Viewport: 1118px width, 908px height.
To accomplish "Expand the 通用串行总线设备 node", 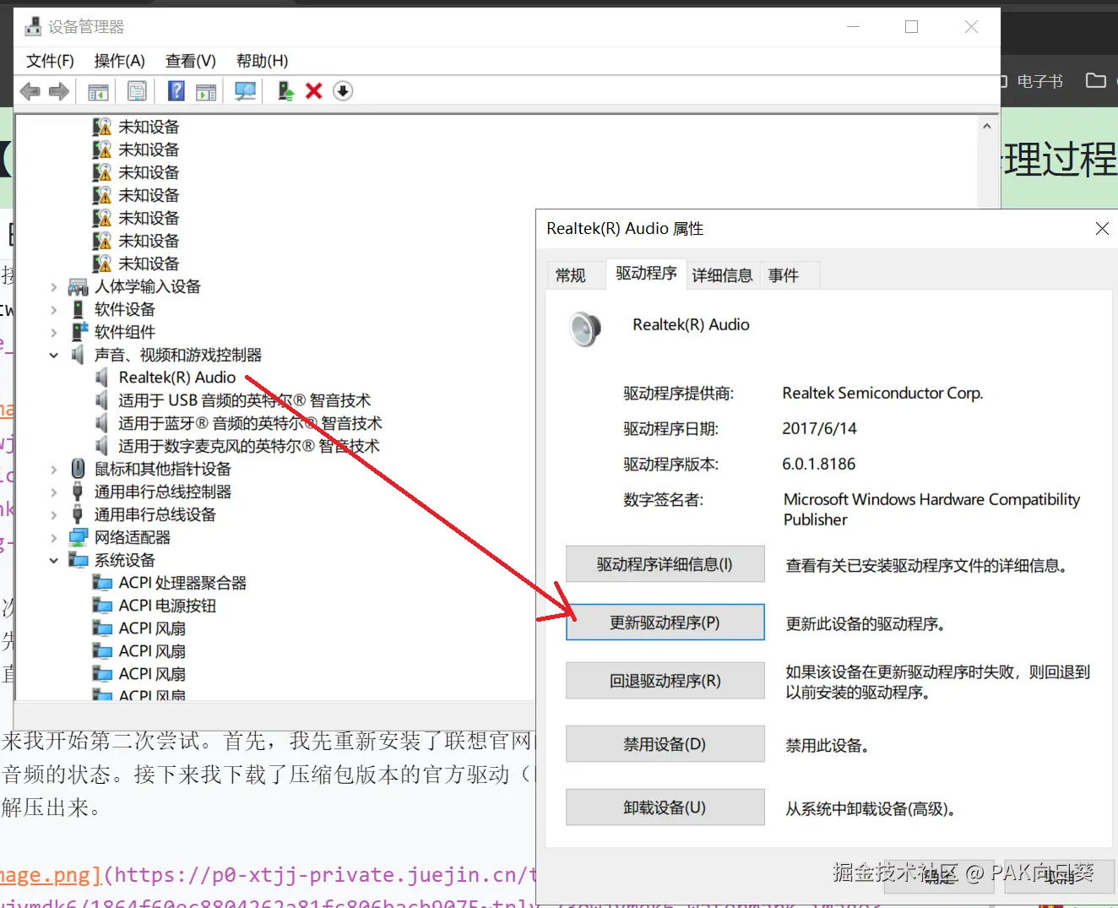I will [x=53, y=515].
